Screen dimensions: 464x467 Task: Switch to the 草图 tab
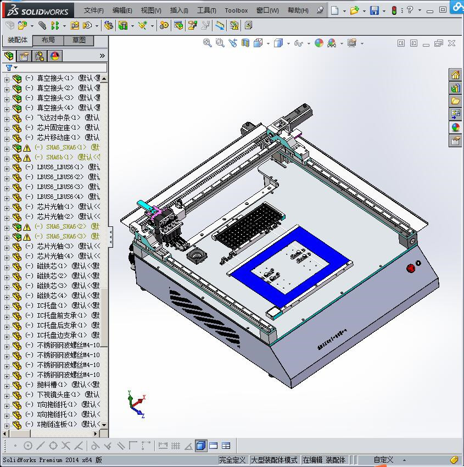pyautogui.click(x=79, y=40)
